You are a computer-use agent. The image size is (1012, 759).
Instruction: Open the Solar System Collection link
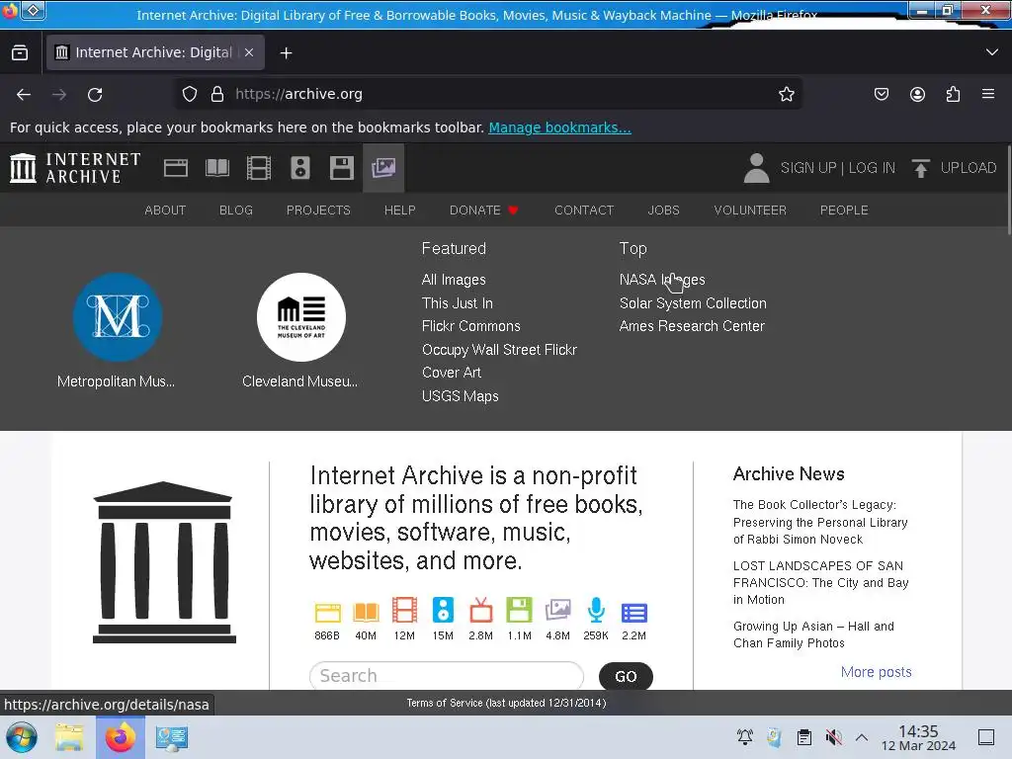(x=693, y=303)
